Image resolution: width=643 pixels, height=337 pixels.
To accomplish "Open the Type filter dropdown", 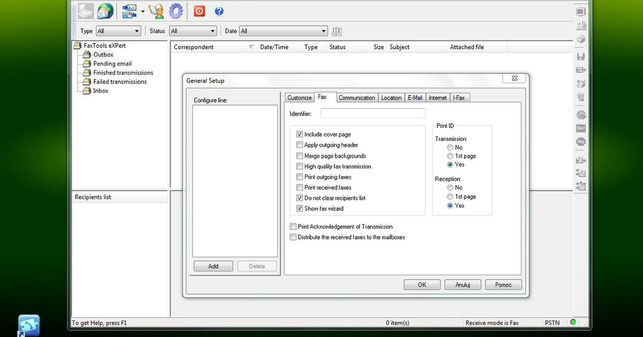I will pos(137,31).
